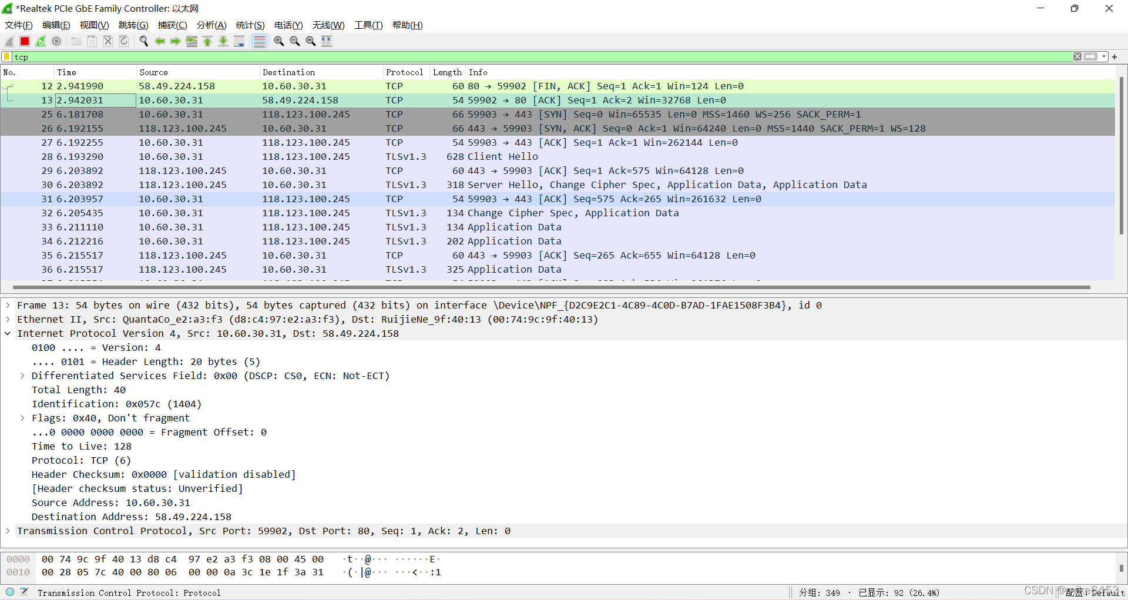
Task: Zoom out the packet text
Action: click(295, 41)
